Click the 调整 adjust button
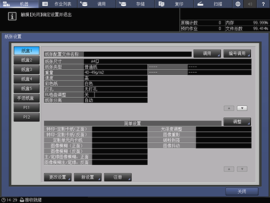The width and height of the screenshot is (270, 203). (237, 121)
